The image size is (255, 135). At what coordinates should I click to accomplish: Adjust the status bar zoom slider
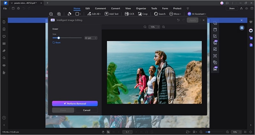(x=209, y=132)
